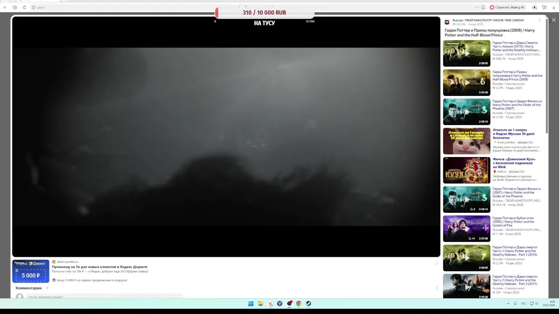Click the 310 / 10 000 RUB donation bar

pyautogui.click(x=264, y=13)
